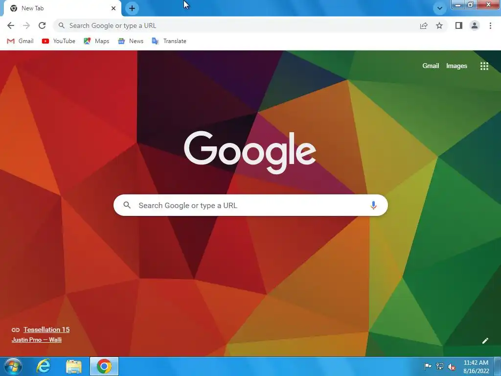The height and width of the screenshot is (376, 501).
Task: Open the Tessellation 15 wallpaper link
Action: point(46,329)
